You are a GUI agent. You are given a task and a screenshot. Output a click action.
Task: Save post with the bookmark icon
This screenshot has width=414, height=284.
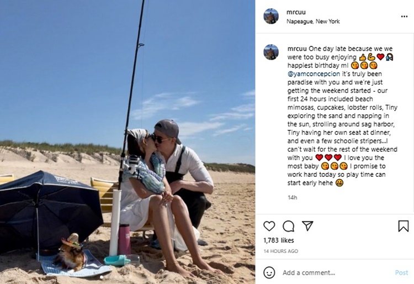pos(403,226)
